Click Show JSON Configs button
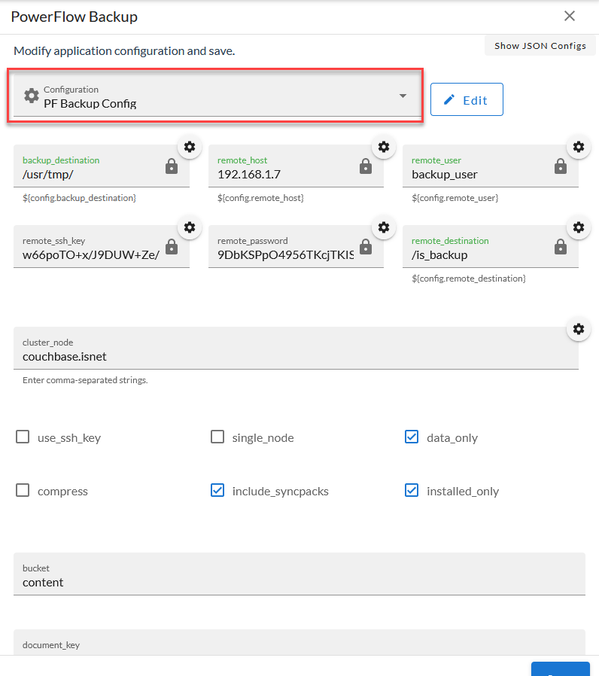This screenshot has height=676, width=599. [540, 46]
